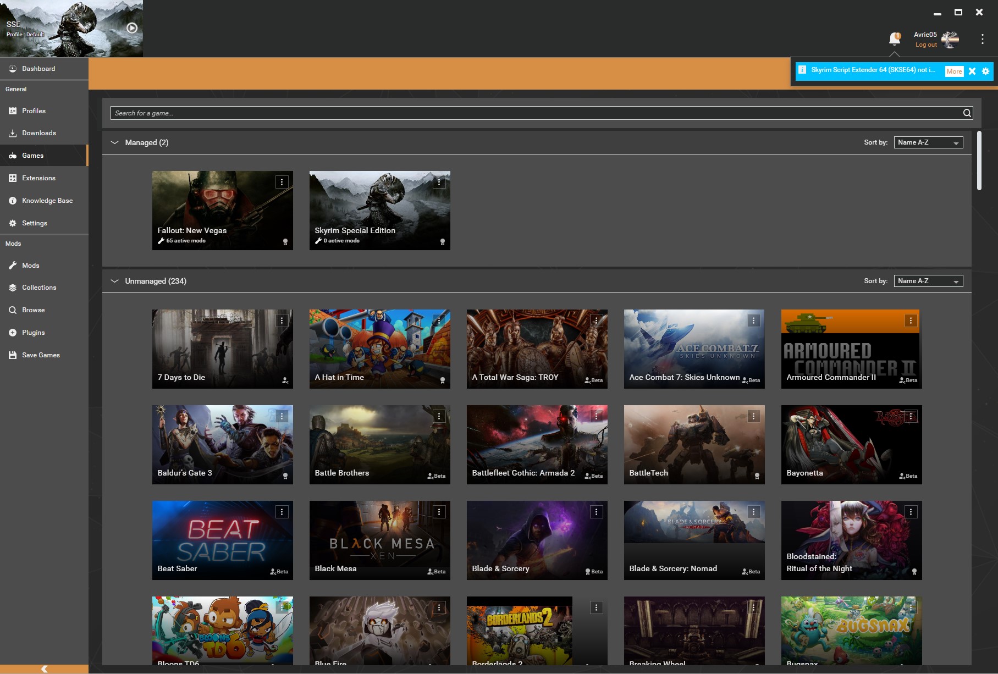Click the Fallout: New Vegas badge icon
The image size is (998, 674).
point(285,242)
